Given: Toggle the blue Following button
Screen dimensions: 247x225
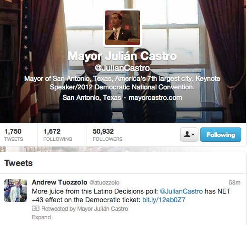Looking at the screenshot, I should coord(221,135).
